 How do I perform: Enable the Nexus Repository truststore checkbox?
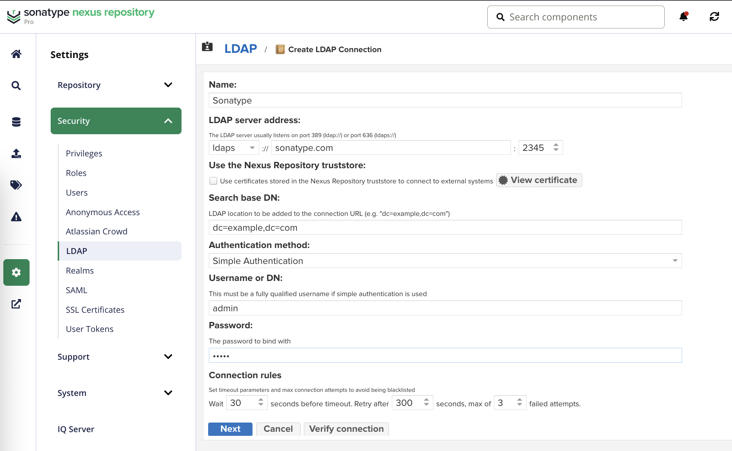click(x=213, y=181)
